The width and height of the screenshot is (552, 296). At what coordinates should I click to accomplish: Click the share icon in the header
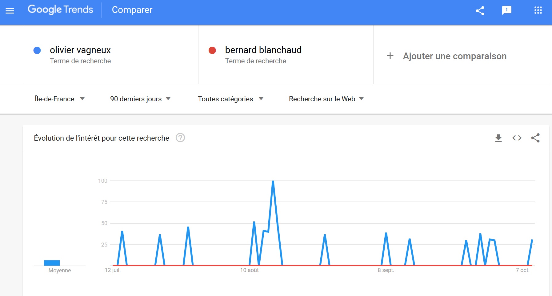pyautogui.click(x=480, y=11)
